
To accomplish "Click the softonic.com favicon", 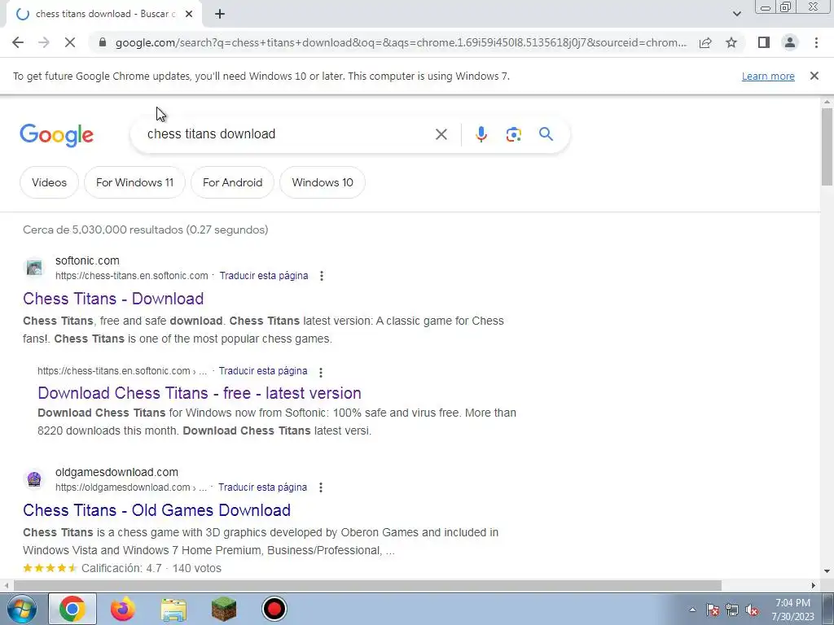I will click(34, 268).
